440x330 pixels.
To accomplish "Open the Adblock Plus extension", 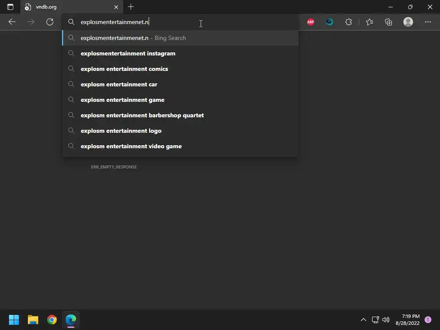I will click(x=311, y=22).
